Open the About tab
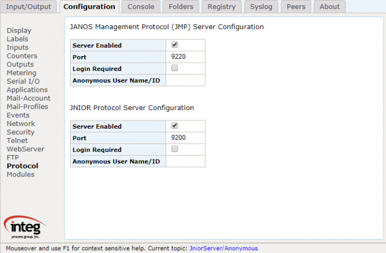Image resolution: width=386 pixels, height=253 pixels. 329,7
